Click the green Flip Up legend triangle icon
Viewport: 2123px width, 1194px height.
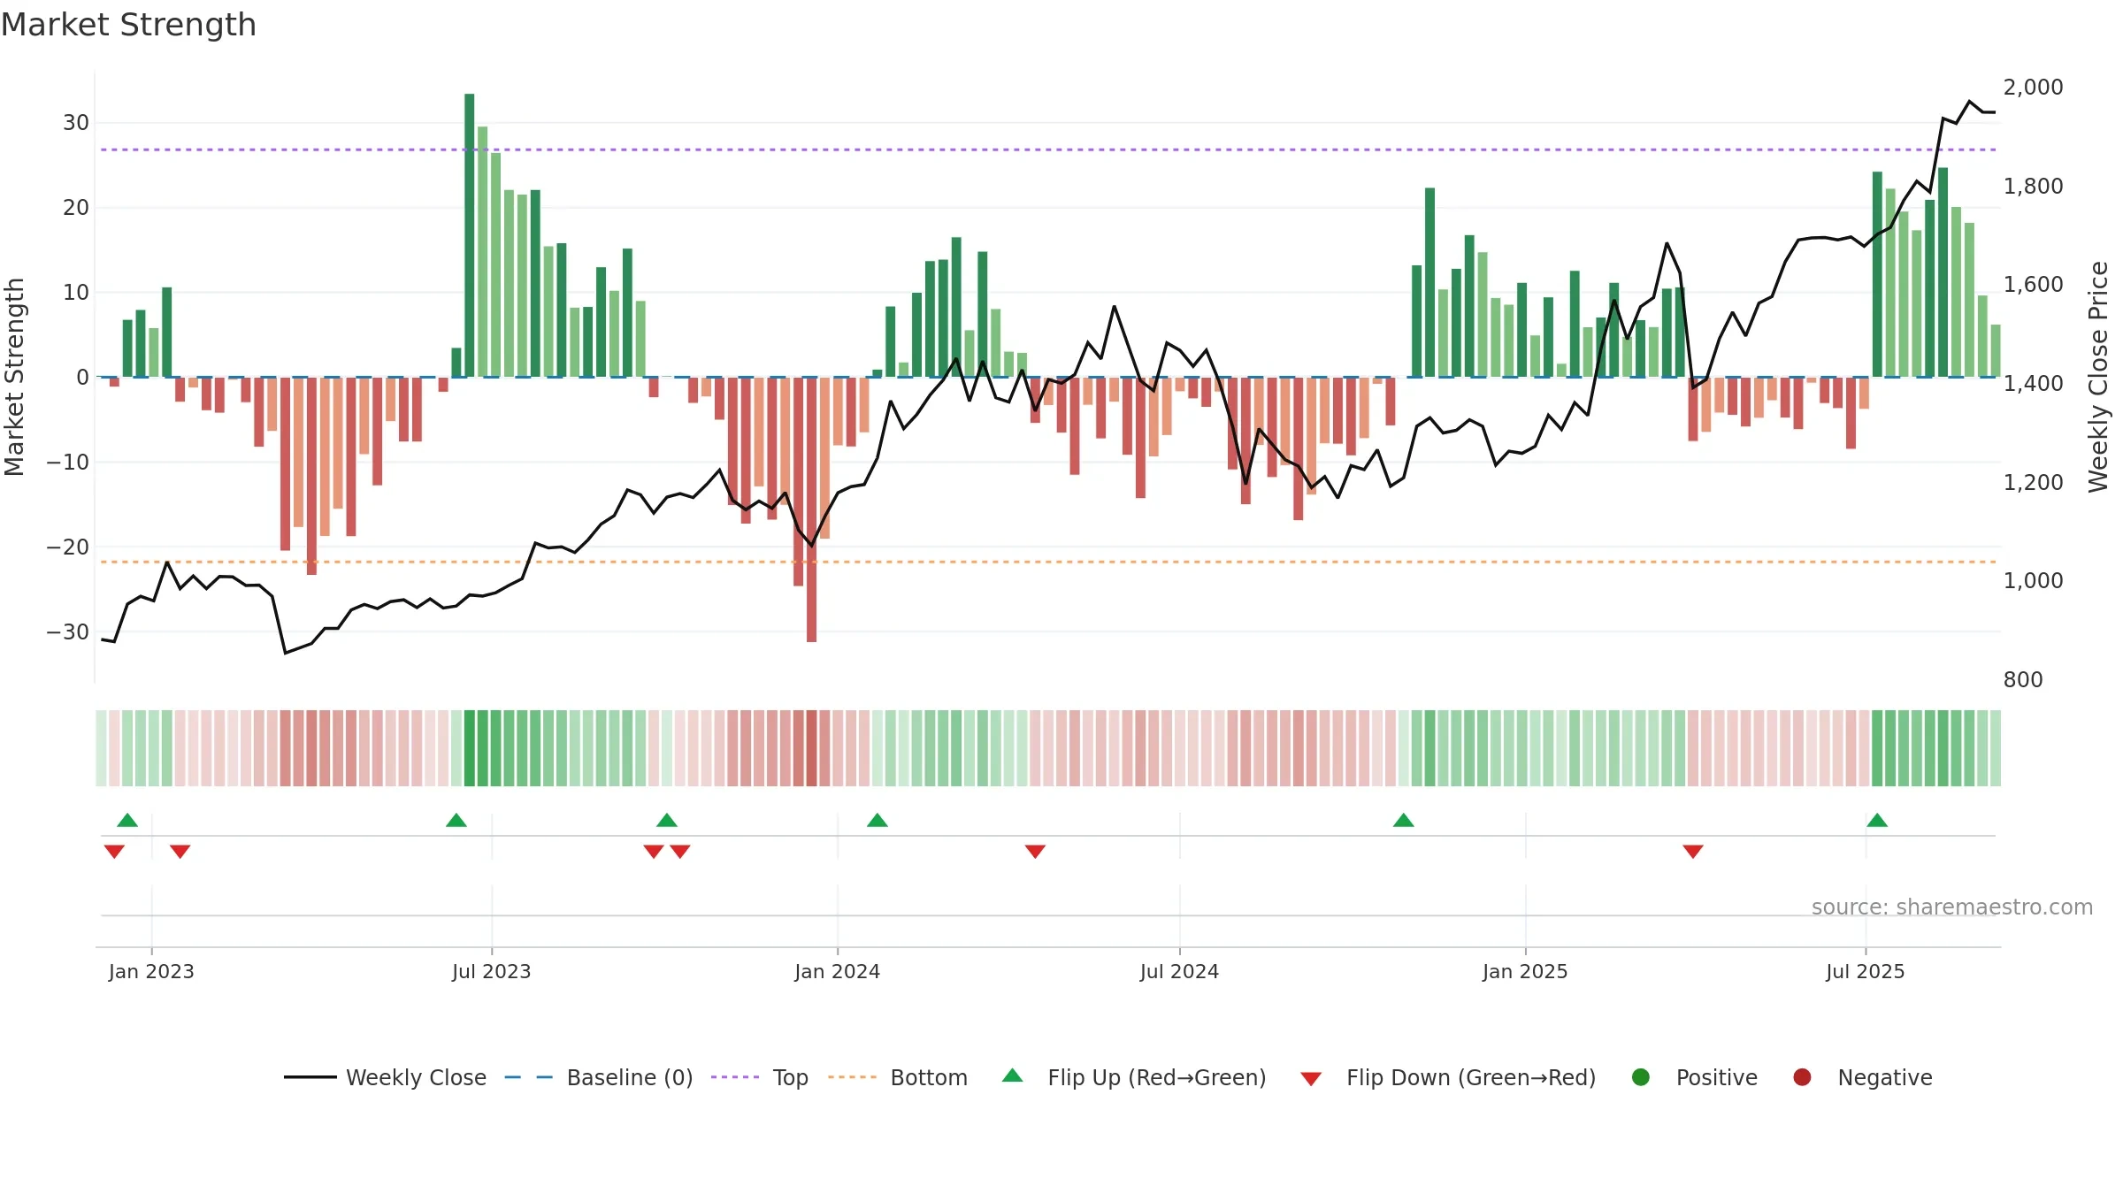(1013, 1075)
